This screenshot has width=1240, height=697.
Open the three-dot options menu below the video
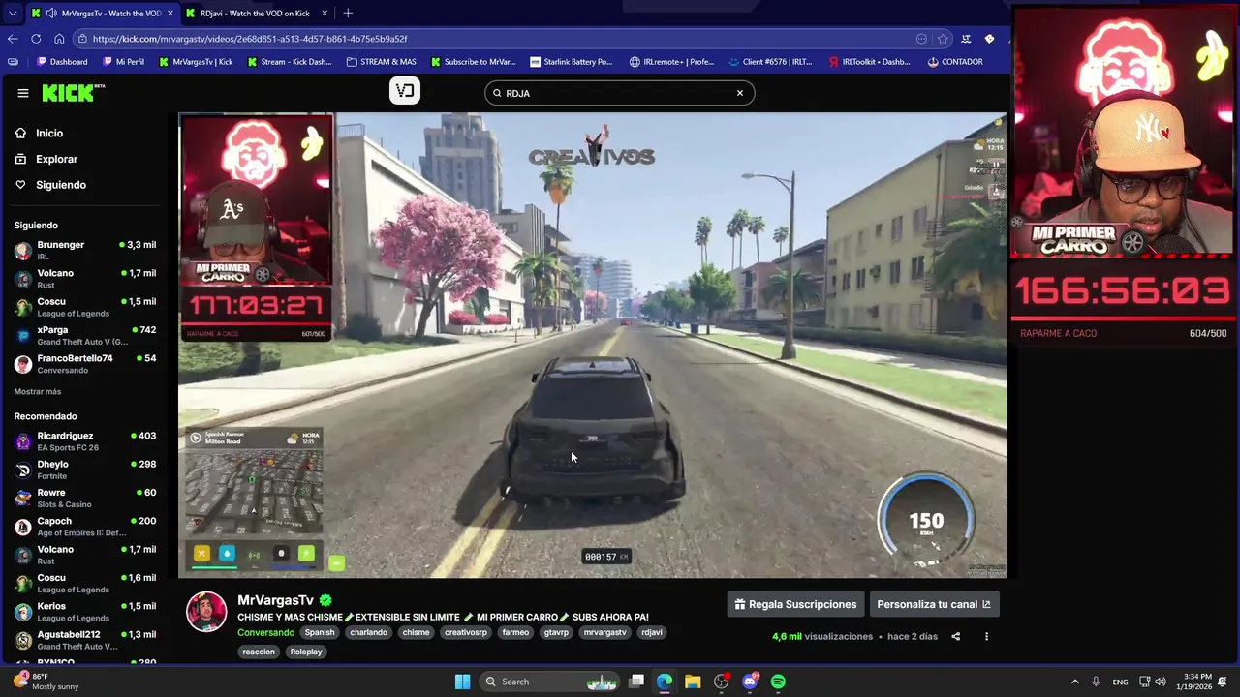coord(986,637)
